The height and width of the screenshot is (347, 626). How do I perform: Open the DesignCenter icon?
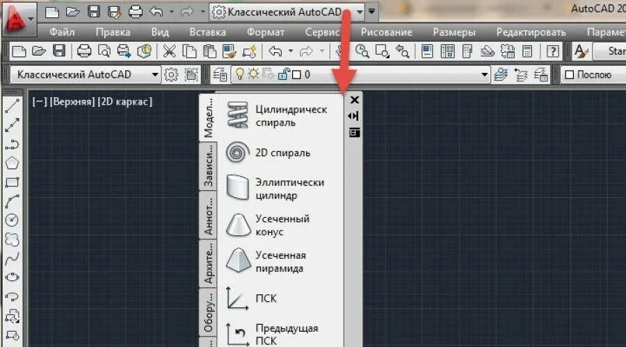coord(447,51)
